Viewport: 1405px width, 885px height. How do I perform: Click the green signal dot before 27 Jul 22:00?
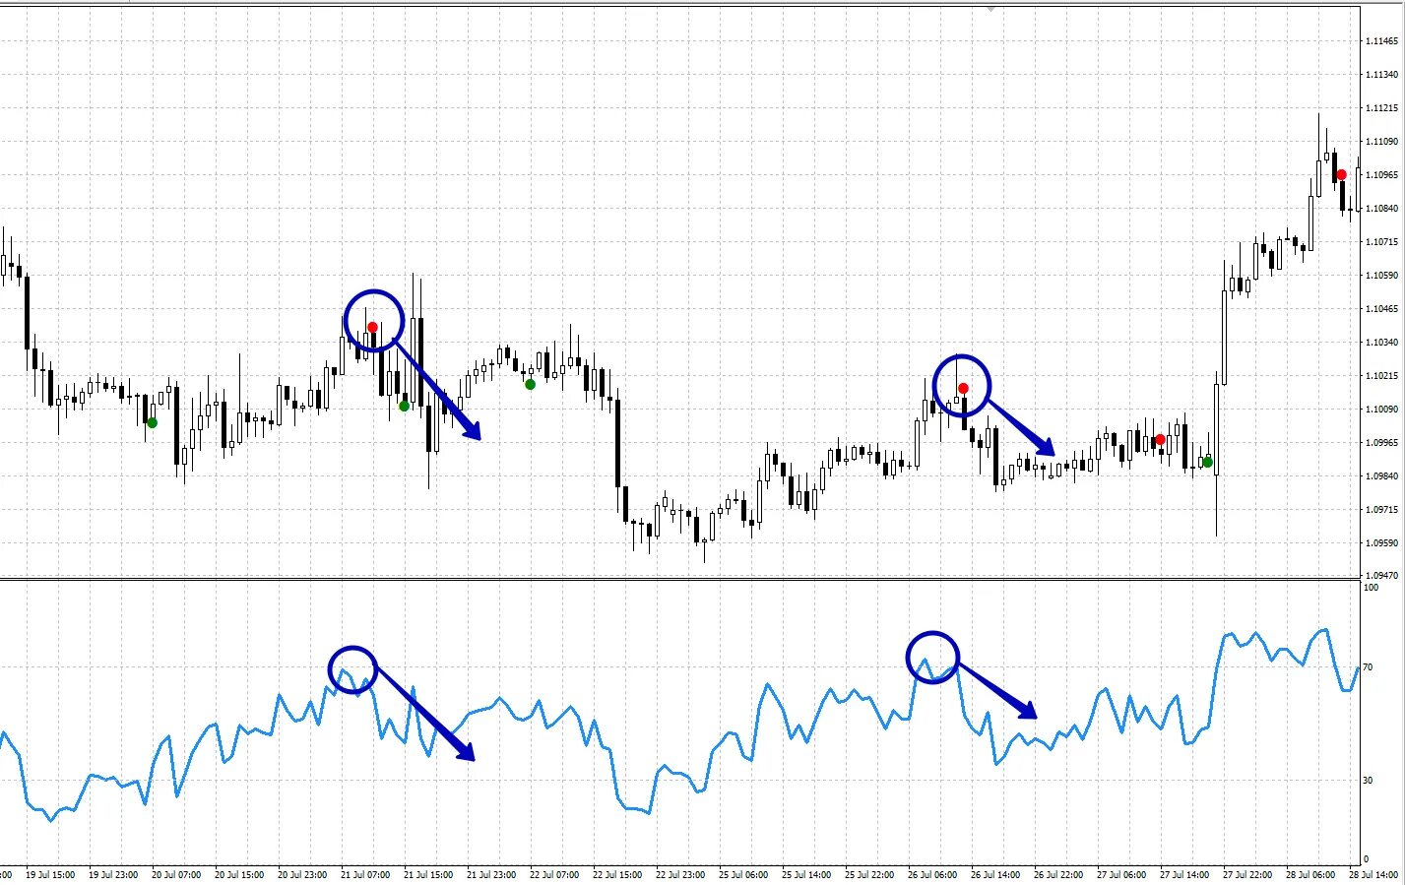tap(1207, 462)
